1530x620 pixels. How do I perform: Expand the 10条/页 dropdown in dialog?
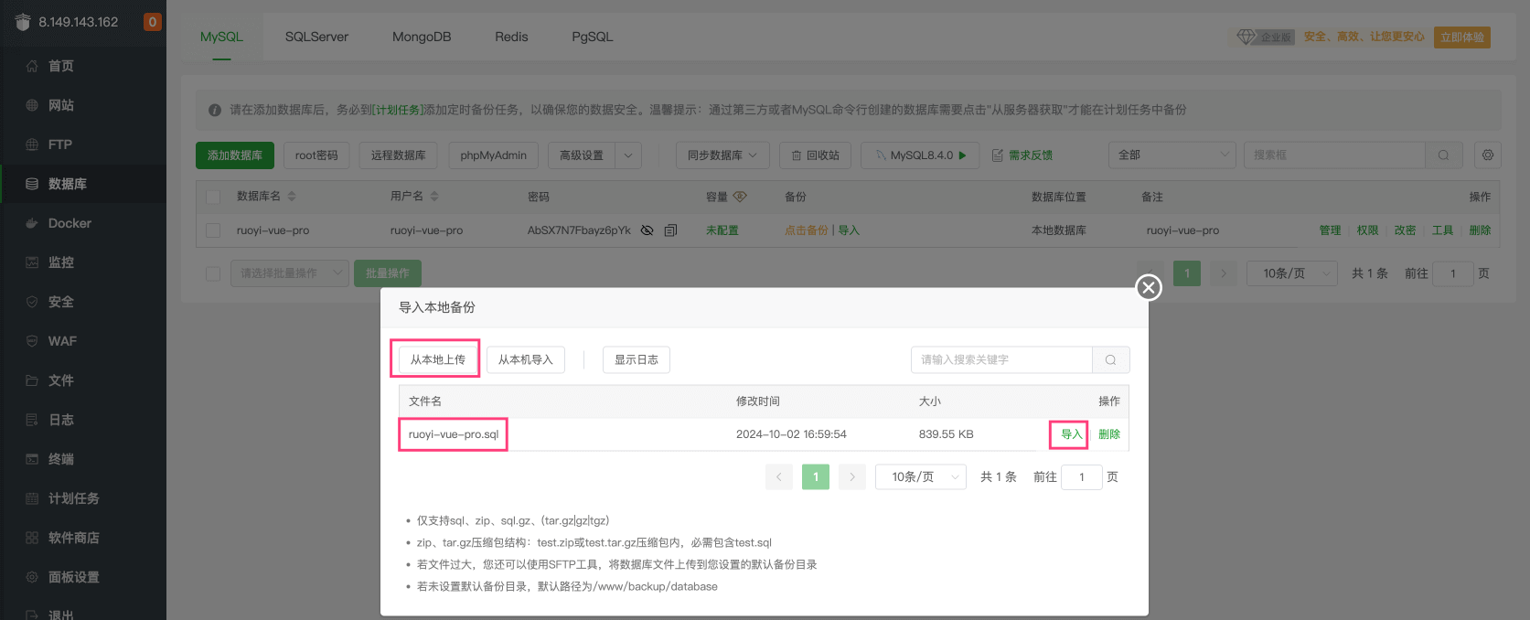point(921,477)
